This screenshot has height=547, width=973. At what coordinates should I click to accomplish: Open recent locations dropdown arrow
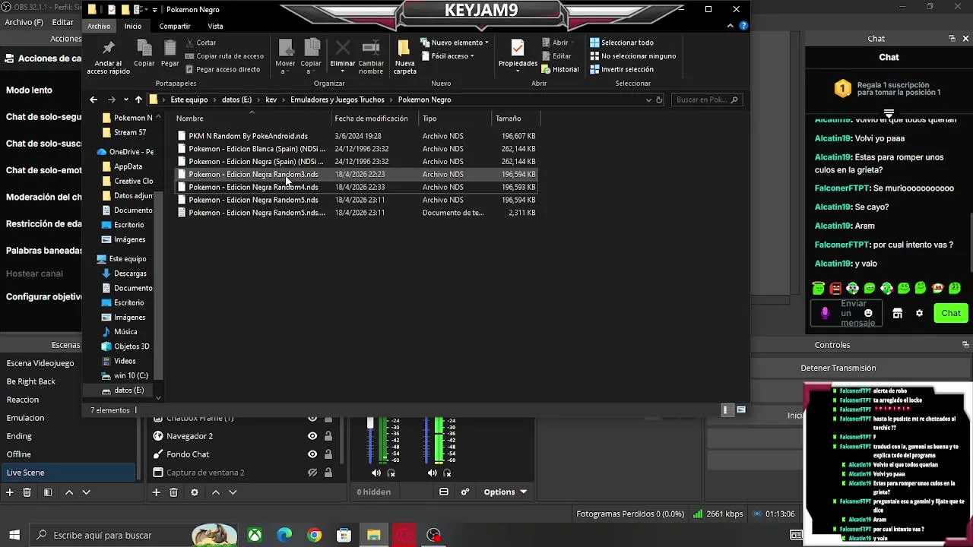pyautogui.click(x=125, y=100)
